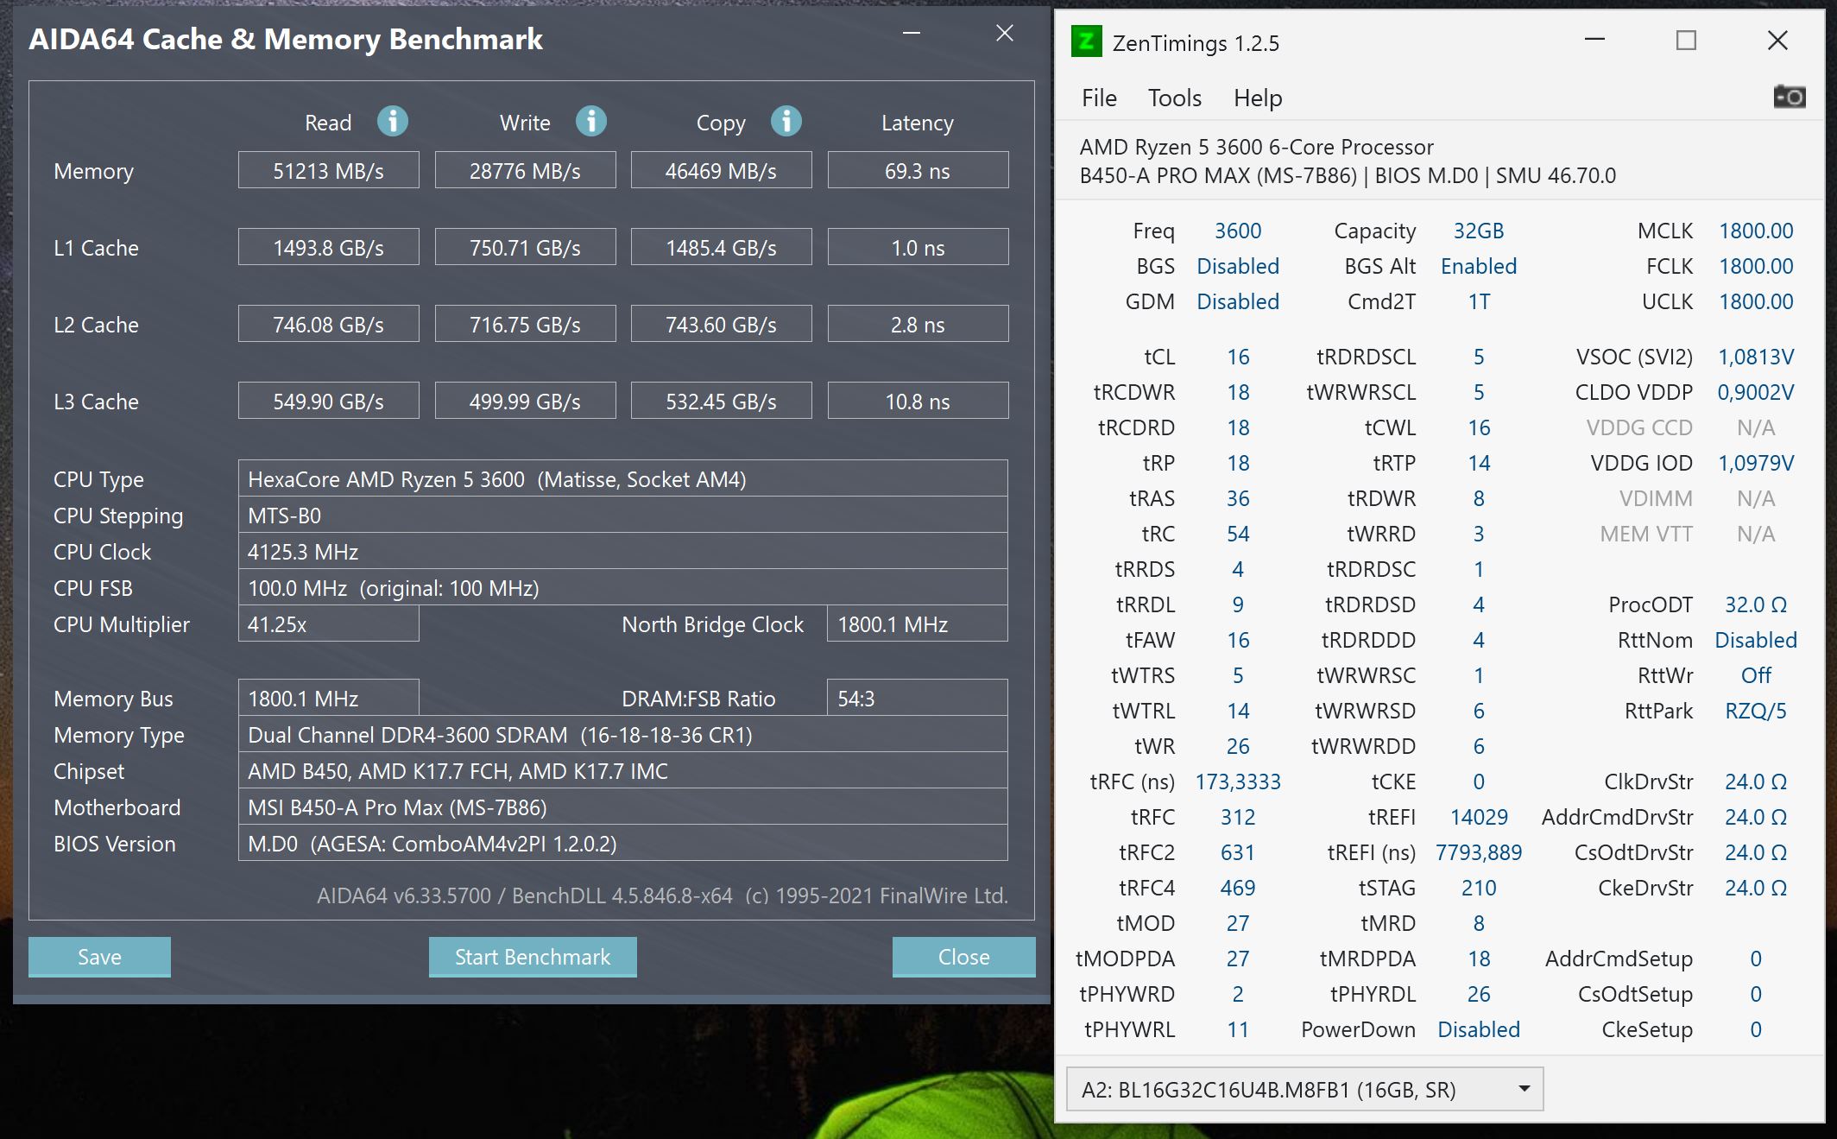
Task: Open the Tools menu
Action: click(x=1174, y=98)
